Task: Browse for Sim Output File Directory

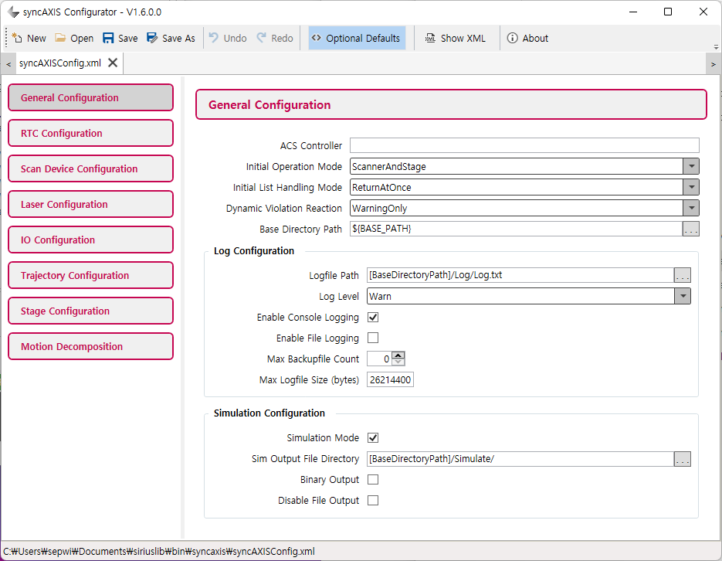Action: pyautogui.click(x=683, y=459)
